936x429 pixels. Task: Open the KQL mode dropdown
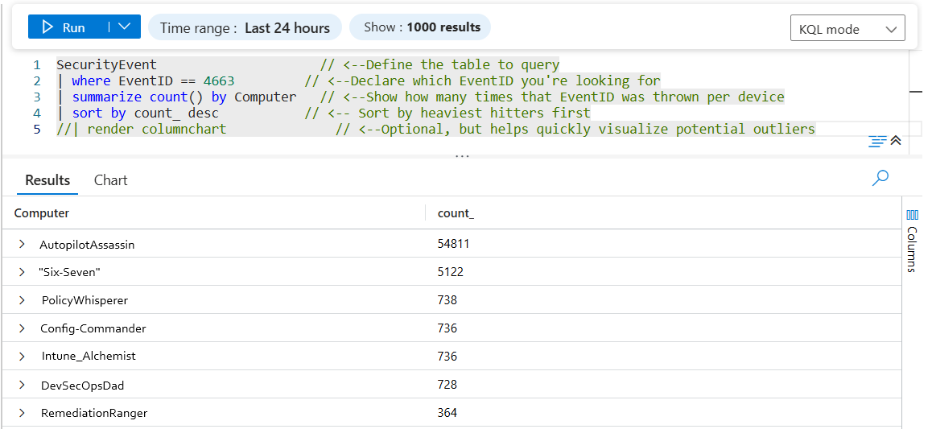pos(847,29)
